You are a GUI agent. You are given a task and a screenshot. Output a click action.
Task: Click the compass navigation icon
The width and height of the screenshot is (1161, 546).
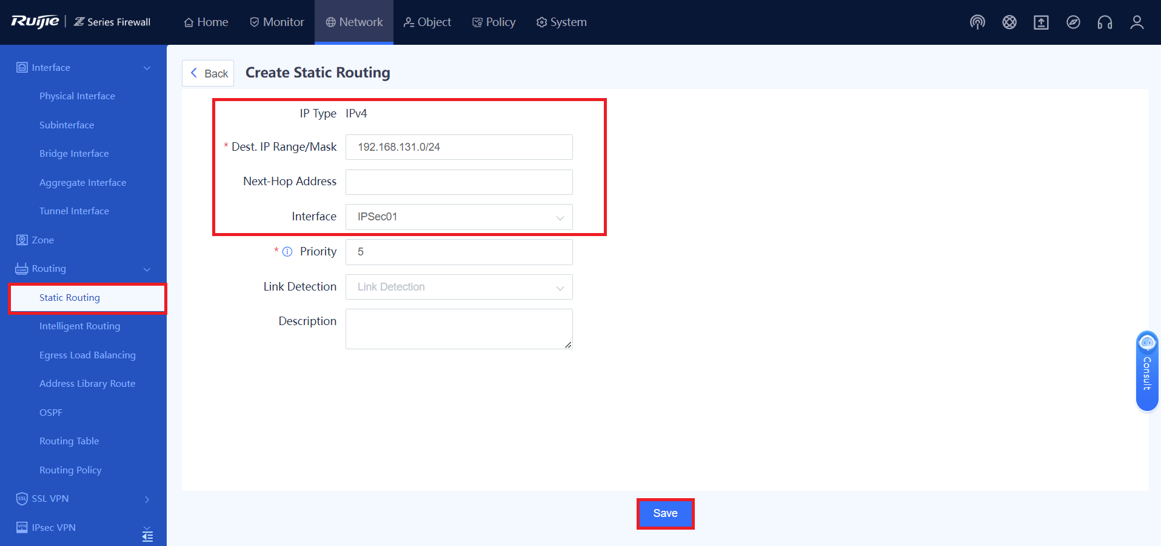pos(1073,22)
